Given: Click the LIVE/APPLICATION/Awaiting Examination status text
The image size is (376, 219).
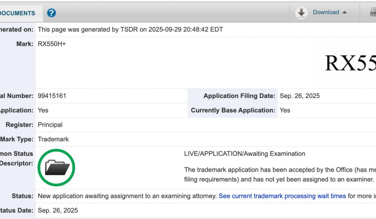Looking at the screenshot, I should [x=245, y=154].
